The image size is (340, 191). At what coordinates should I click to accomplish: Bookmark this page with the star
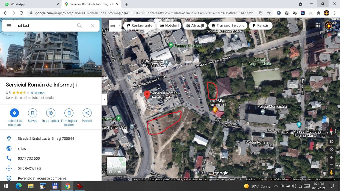point(269,13)
